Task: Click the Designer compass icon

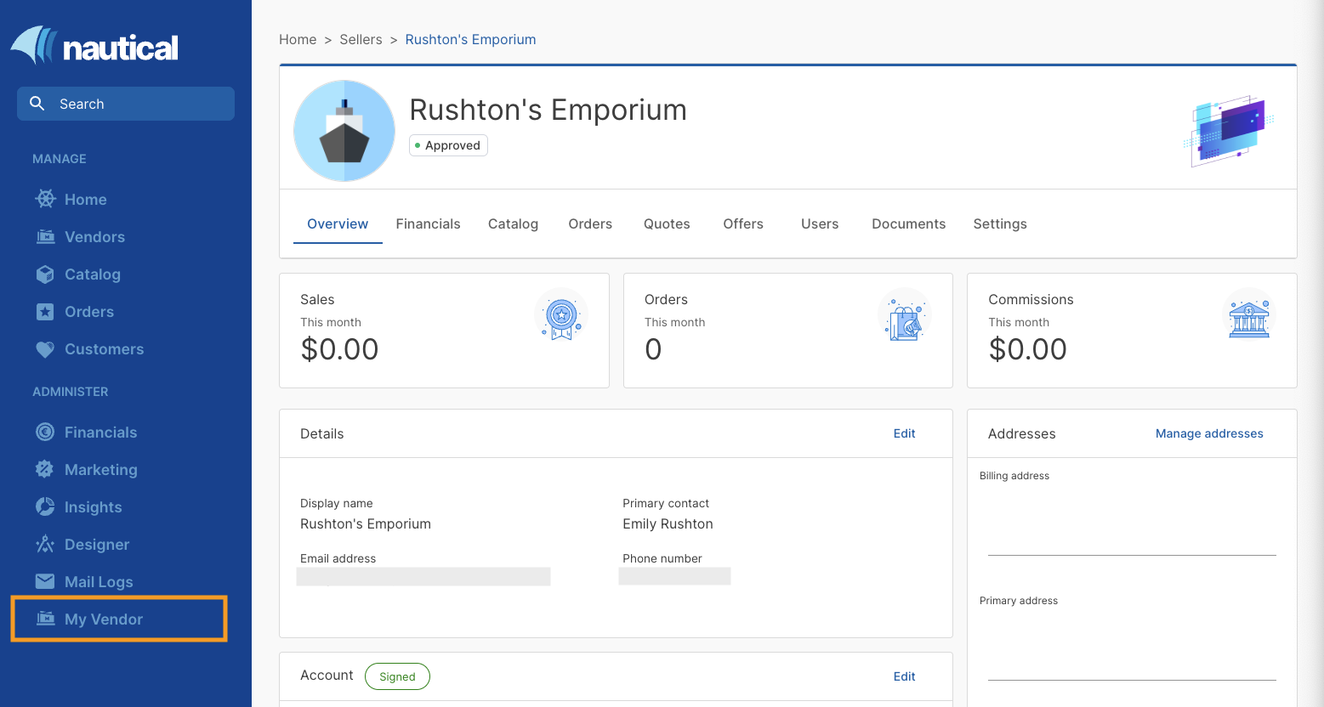Action: 45,544
